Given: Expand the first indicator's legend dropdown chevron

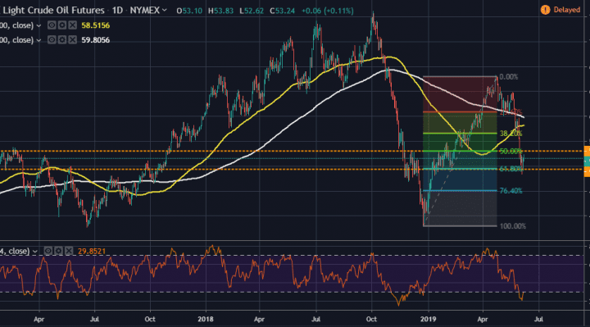Looking at the screenshot, I should coord(39,26).
